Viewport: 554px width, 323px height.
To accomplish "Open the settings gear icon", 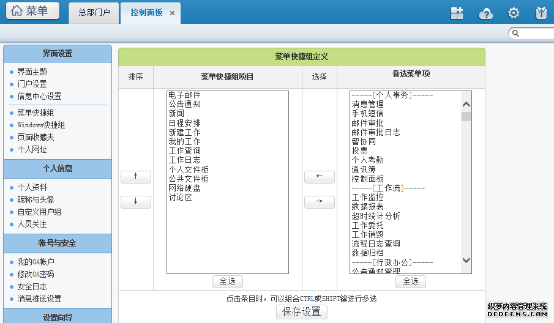I will pyautogui.click(x=514, y=13).
